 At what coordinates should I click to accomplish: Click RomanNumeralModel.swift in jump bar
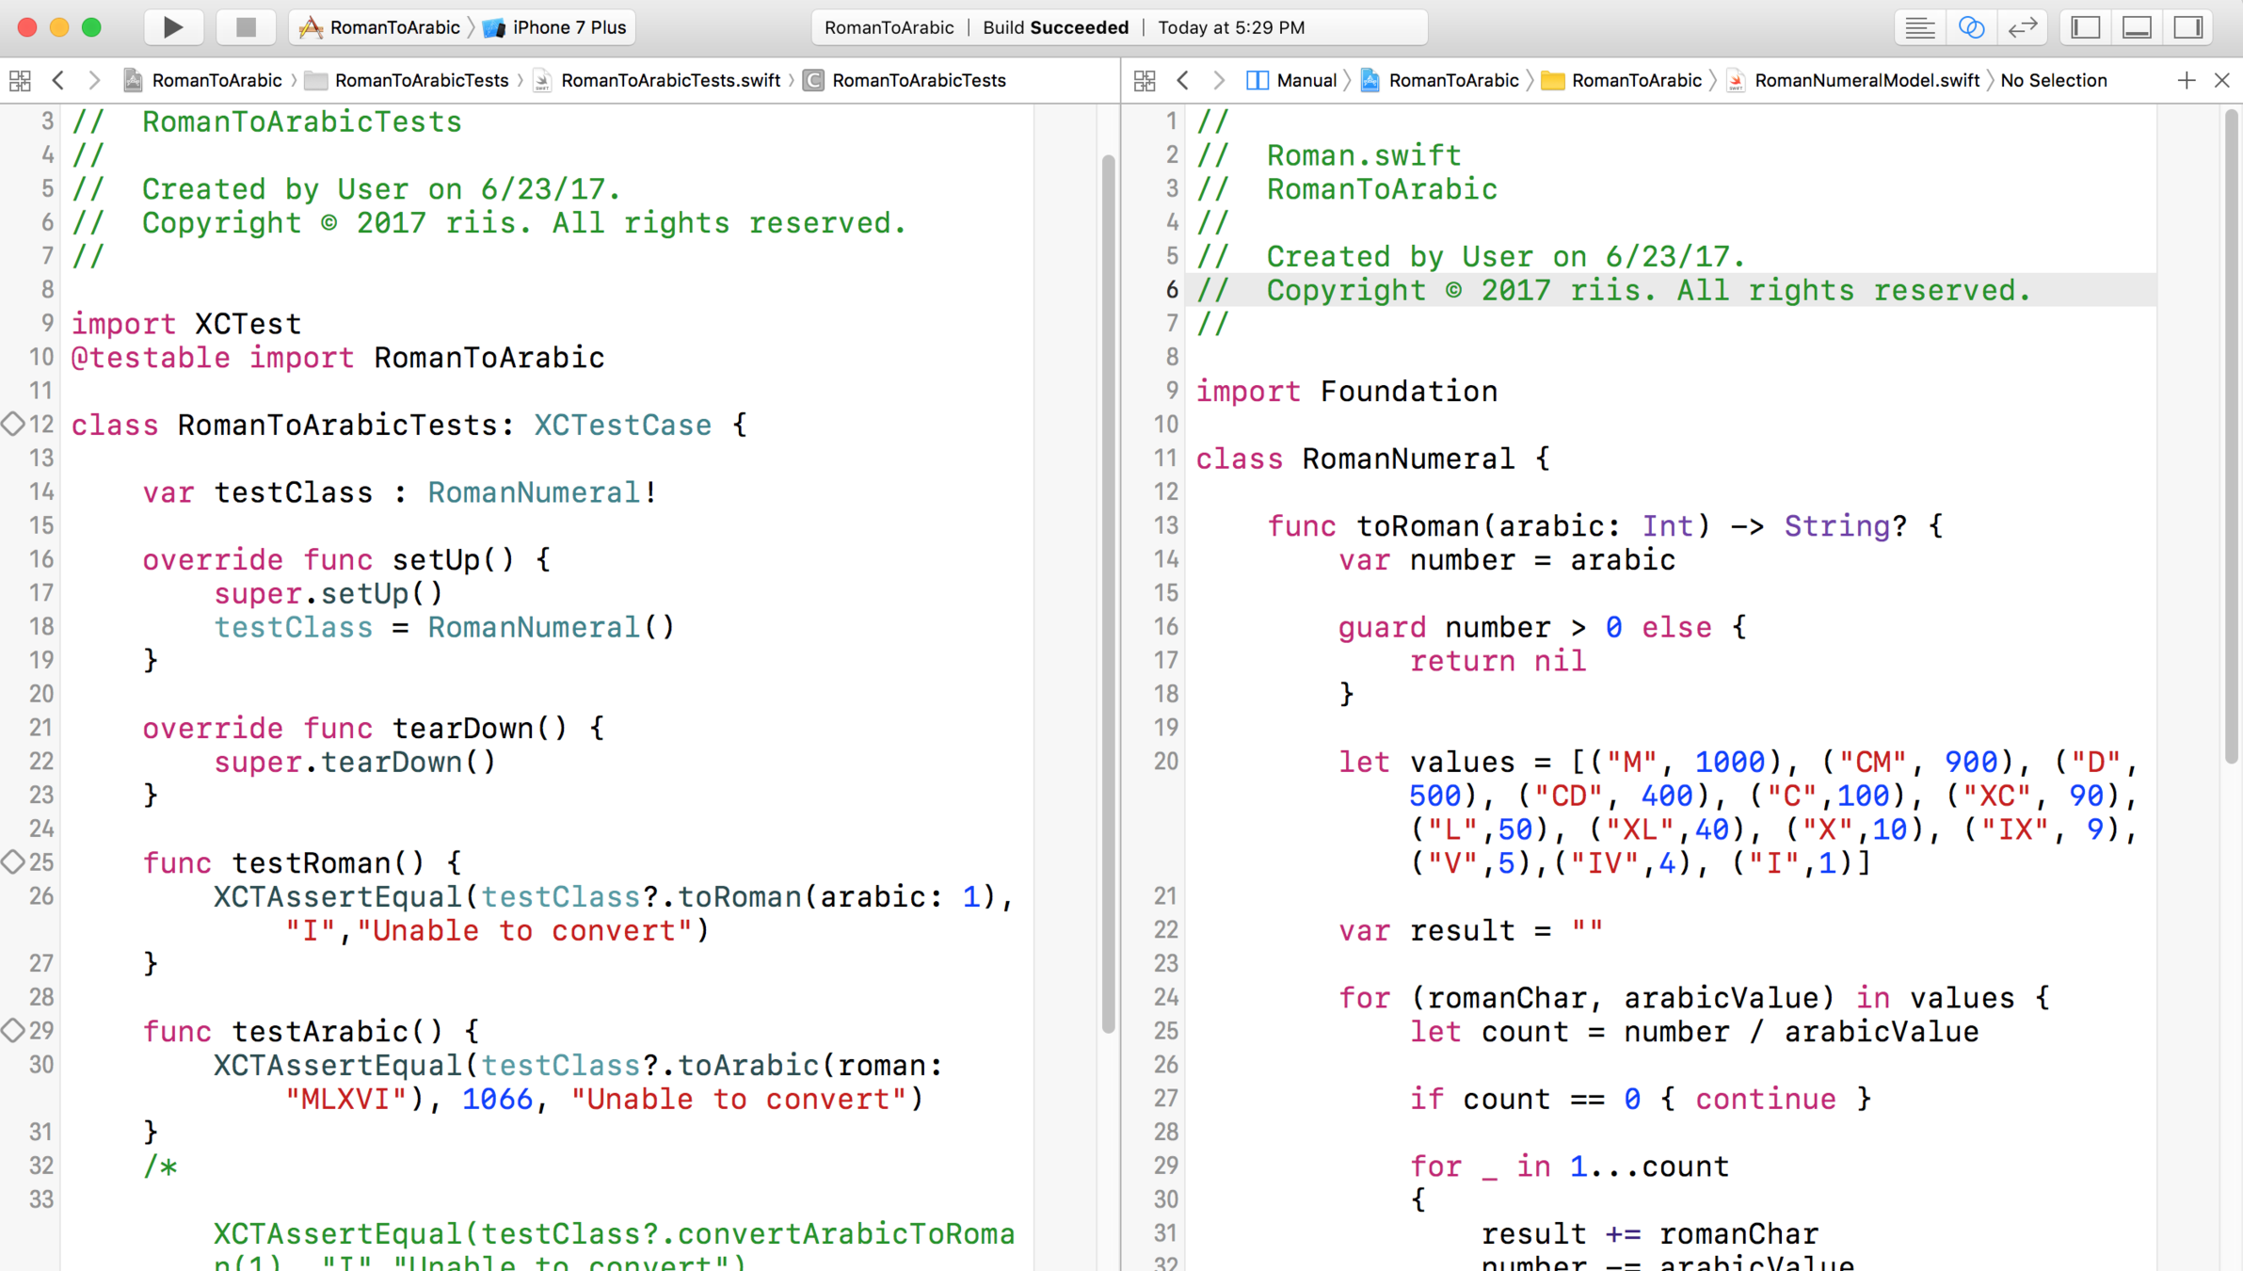point(1866,80)
